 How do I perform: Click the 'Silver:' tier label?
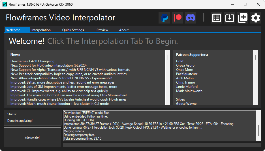click(x=180, y=99)
